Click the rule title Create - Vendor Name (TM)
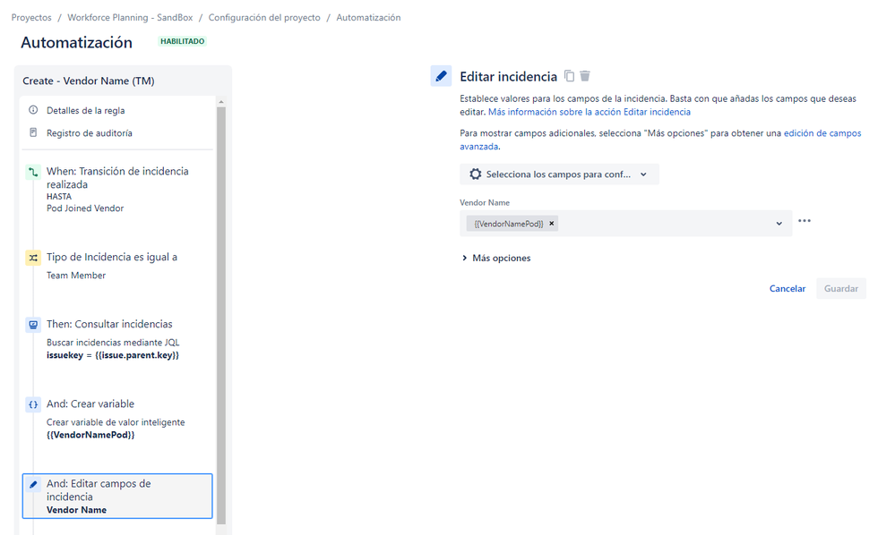This screenshot has height=535, width=895. [89, 81]
